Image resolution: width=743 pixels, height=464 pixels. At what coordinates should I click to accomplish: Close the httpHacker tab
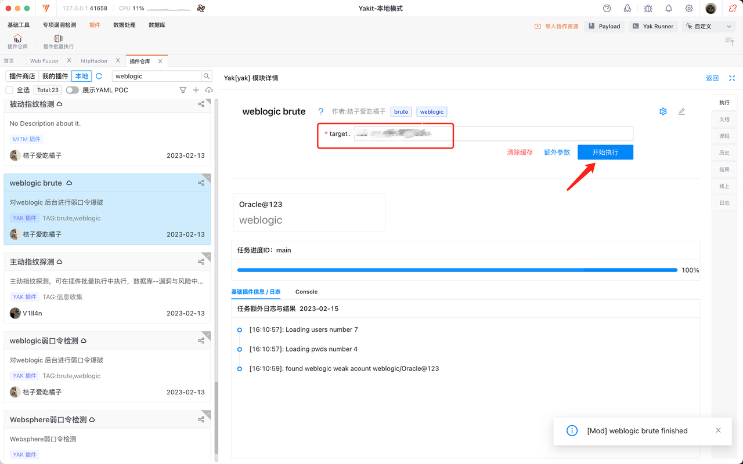118,60
